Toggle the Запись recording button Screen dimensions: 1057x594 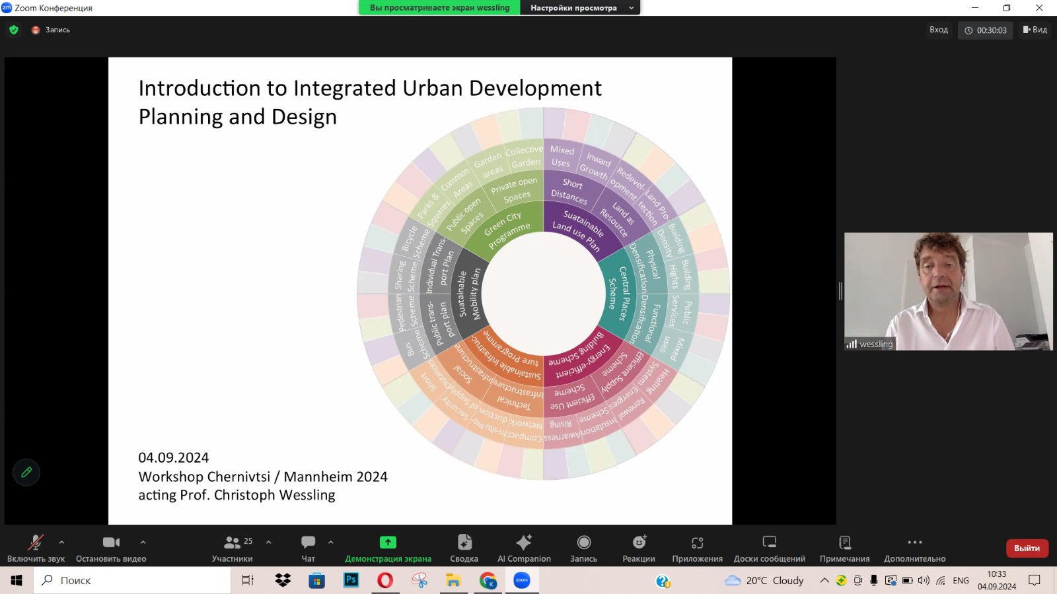[583, 548]
